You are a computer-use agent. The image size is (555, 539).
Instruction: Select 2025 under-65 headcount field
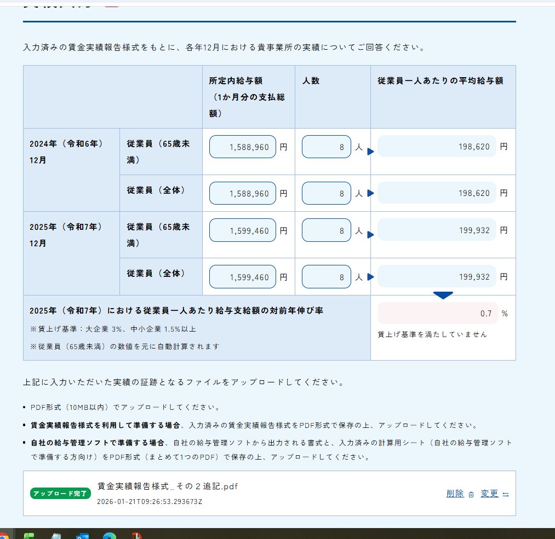pos(326,230)
